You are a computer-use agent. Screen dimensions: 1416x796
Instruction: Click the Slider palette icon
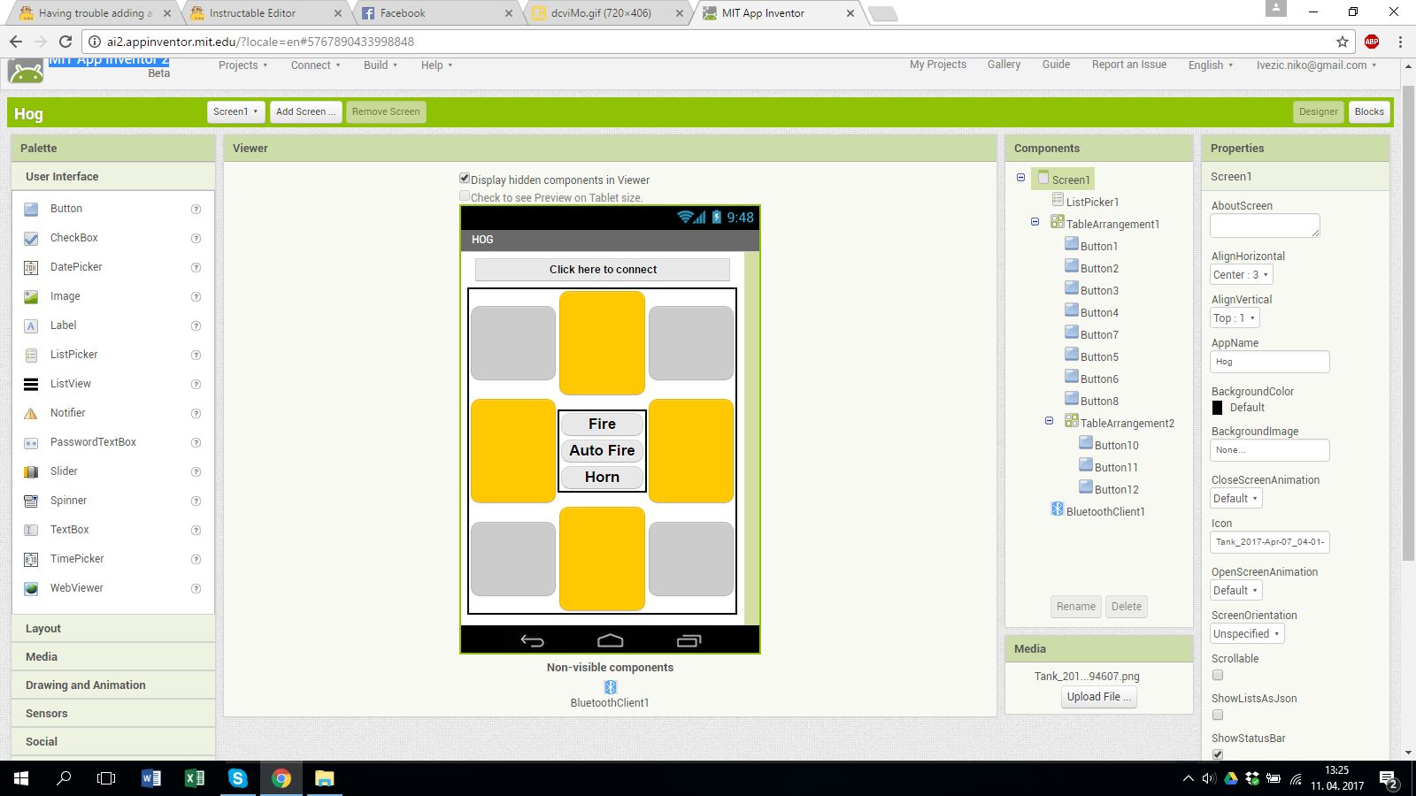point(31,472)
